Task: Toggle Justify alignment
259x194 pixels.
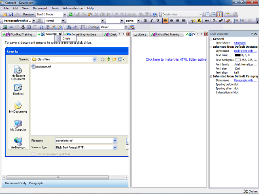Action: (x=183, y=21)
